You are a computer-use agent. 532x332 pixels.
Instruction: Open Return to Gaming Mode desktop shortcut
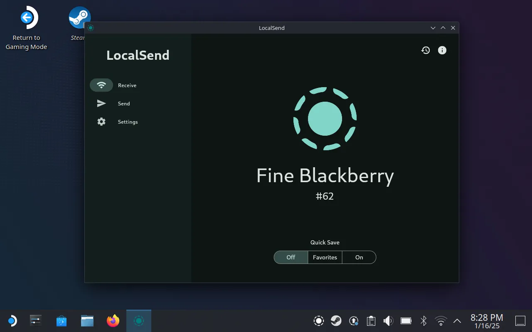click(26, 28)
